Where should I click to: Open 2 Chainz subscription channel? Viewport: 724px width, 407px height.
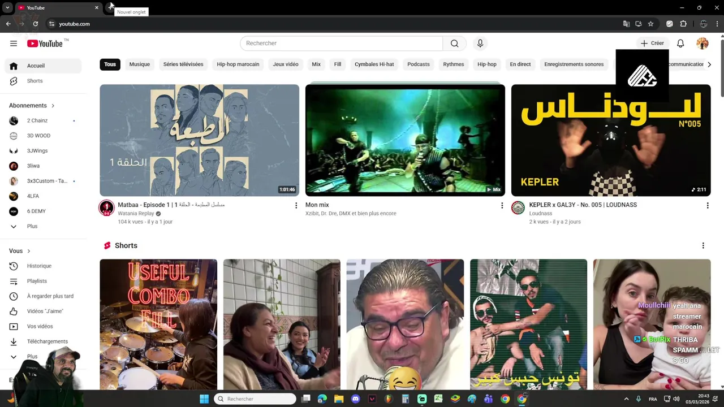point(44,120)
